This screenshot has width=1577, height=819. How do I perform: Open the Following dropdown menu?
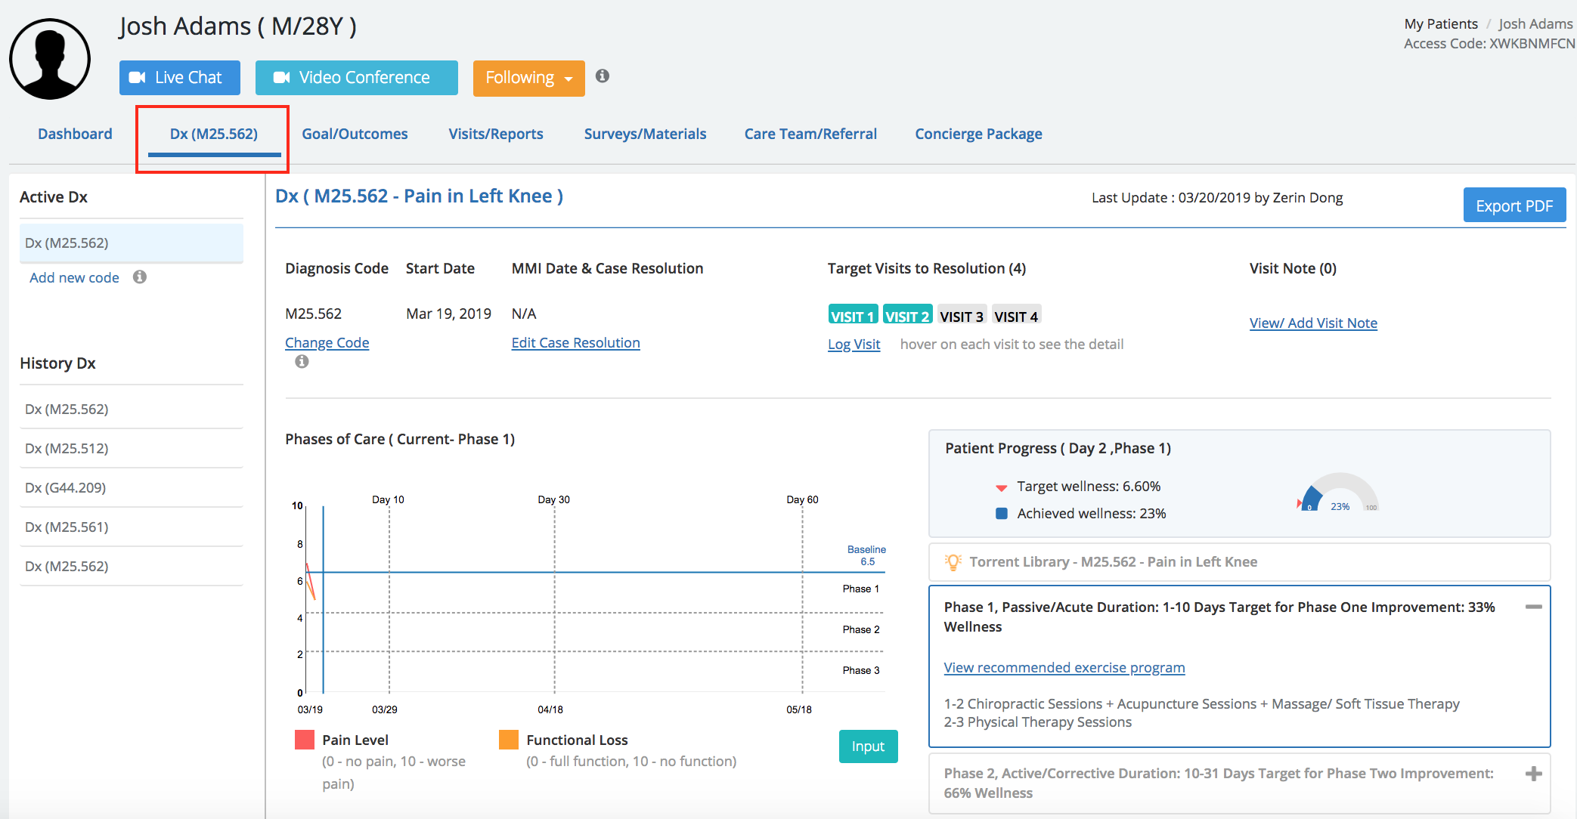click(x=528, y=78)
